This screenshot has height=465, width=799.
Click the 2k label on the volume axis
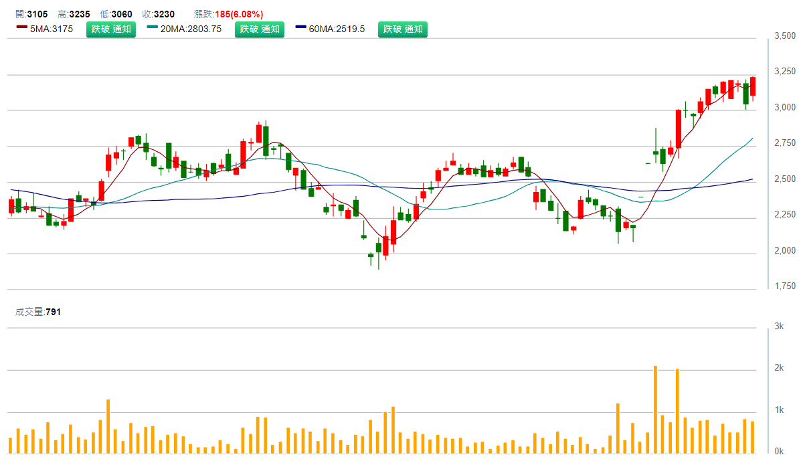[779, 368]
